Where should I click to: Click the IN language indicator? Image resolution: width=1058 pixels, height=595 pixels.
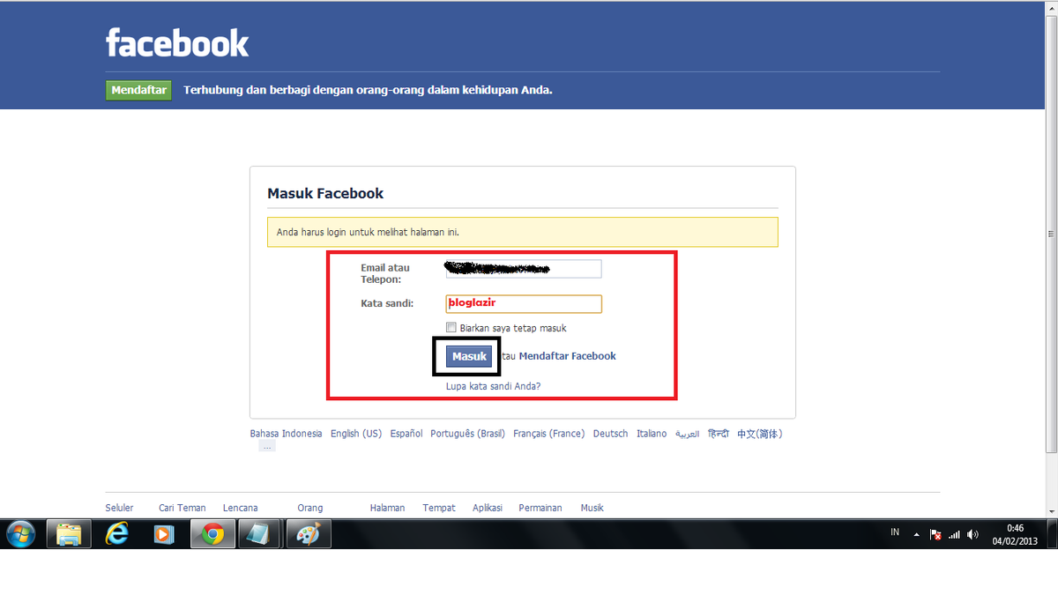895,532
